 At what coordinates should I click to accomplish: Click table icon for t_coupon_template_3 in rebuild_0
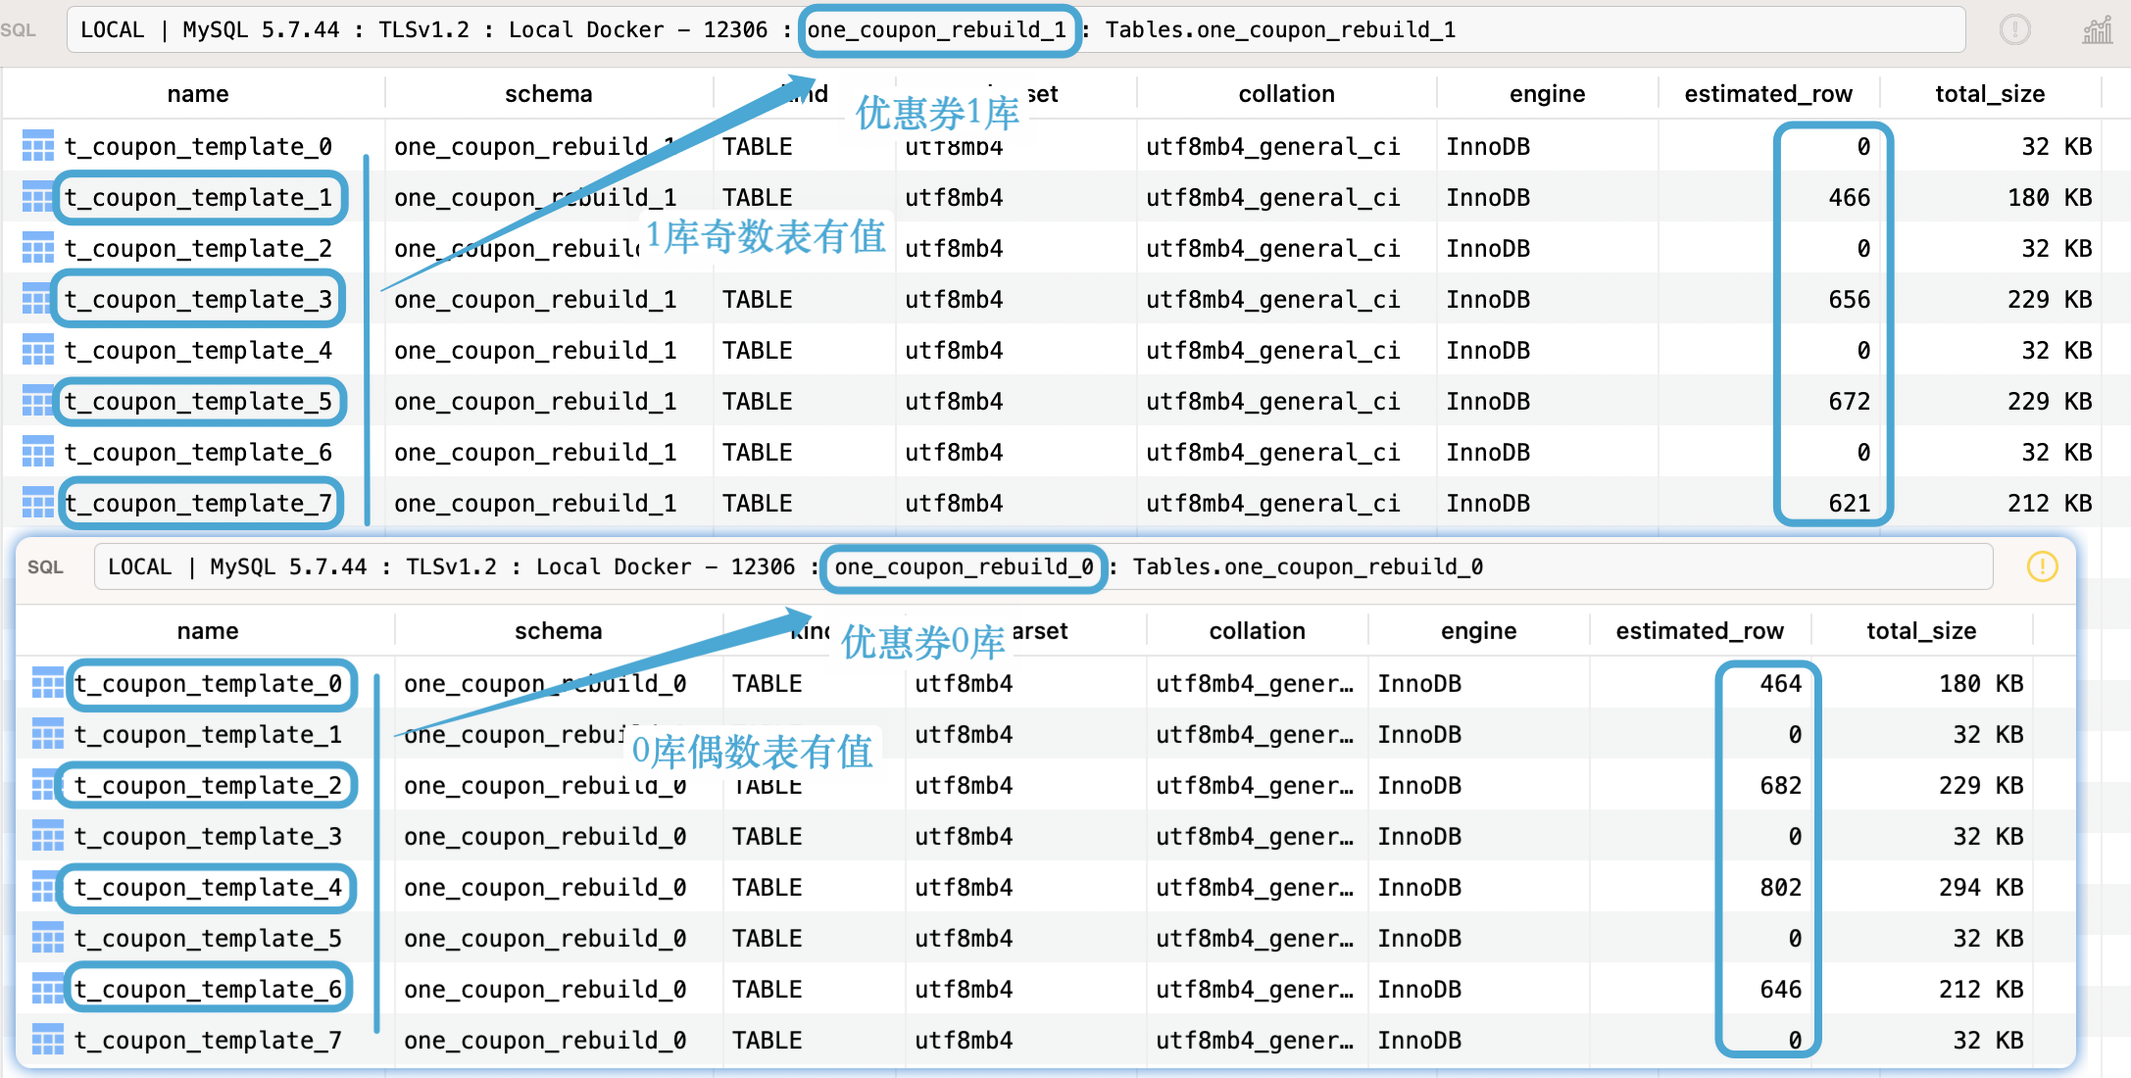point(48,837)
